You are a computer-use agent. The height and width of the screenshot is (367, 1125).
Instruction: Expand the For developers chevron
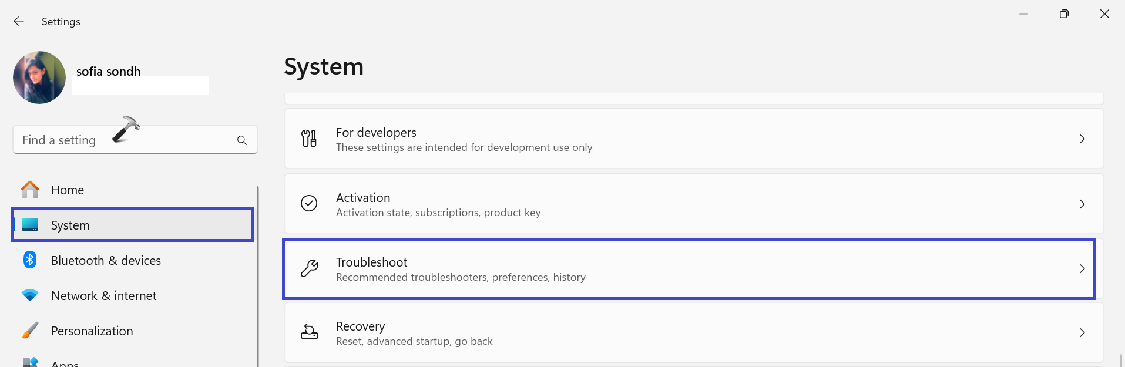point(1082,139)
